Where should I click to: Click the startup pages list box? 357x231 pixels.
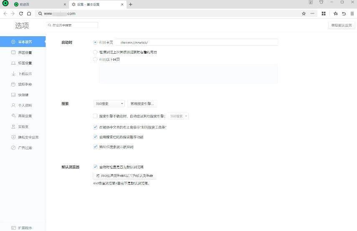coord(188,74)
